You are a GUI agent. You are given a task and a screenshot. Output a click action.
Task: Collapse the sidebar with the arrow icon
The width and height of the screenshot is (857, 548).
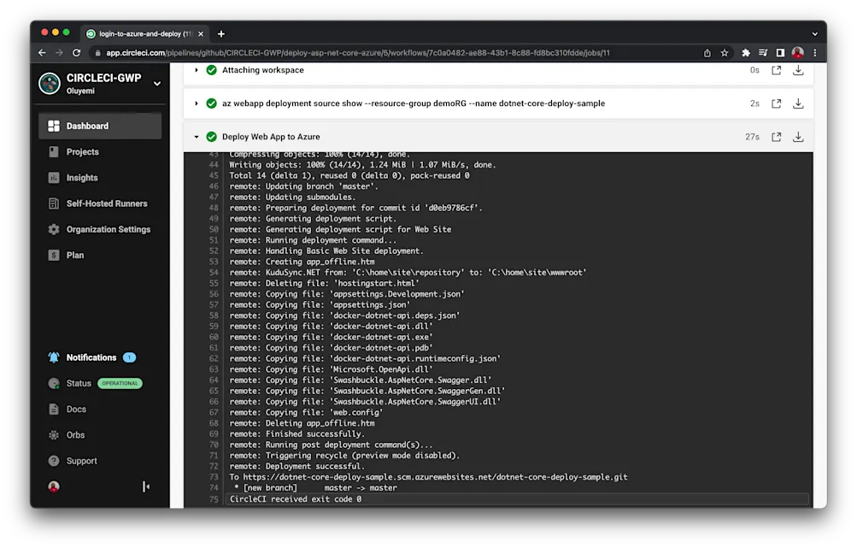[x=146, y=486]
